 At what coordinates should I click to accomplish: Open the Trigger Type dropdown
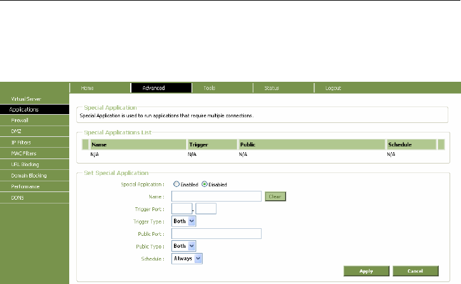(184, 221)
